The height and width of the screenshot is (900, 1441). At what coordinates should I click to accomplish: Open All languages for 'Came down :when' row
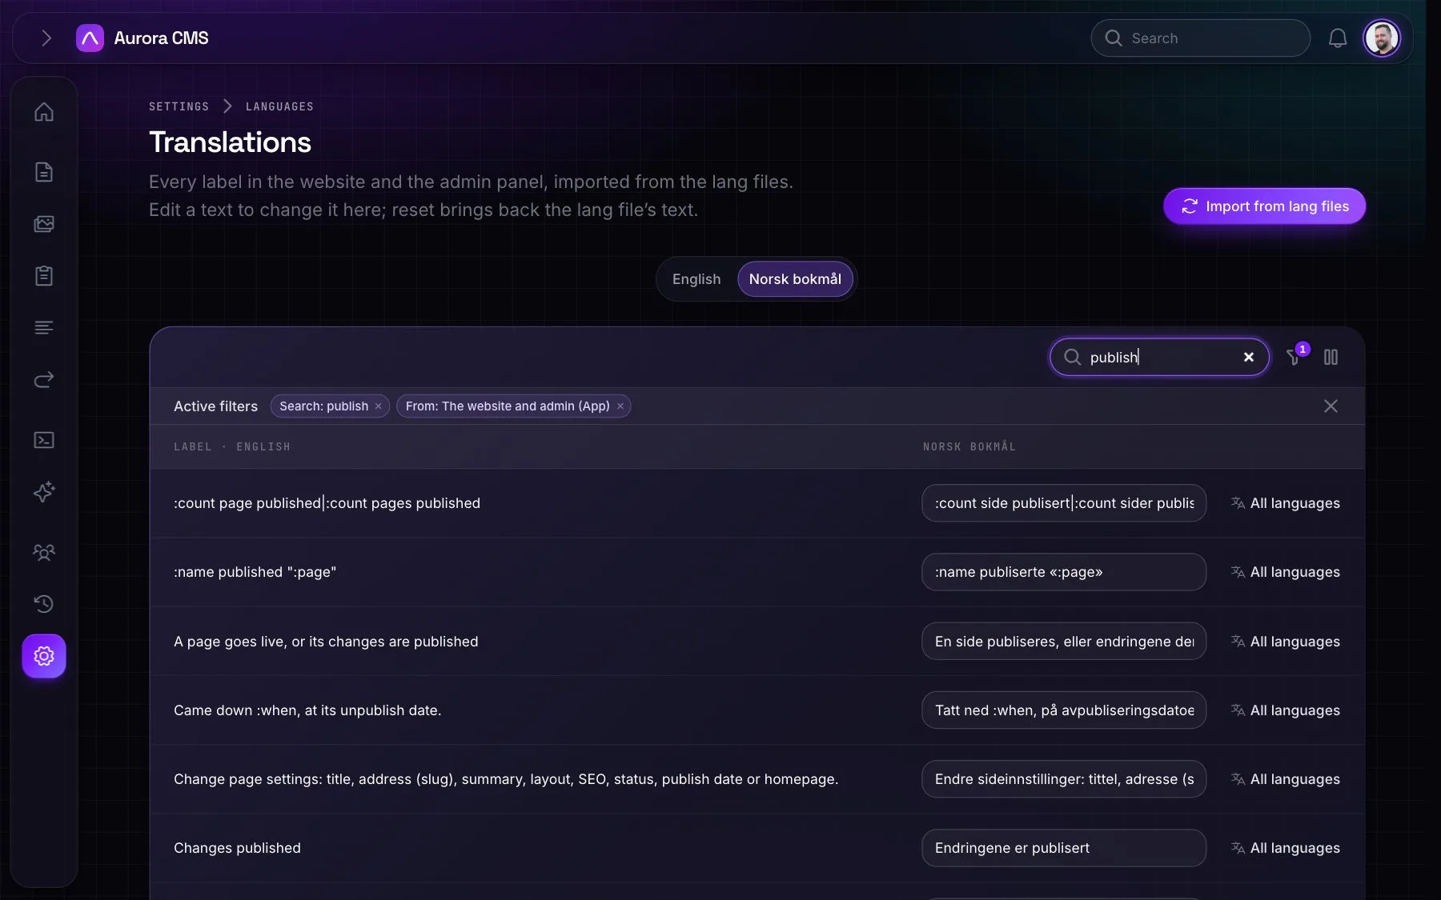pos(1285,710)
